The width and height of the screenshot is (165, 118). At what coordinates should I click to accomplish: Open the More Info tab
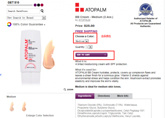(123, 96)
